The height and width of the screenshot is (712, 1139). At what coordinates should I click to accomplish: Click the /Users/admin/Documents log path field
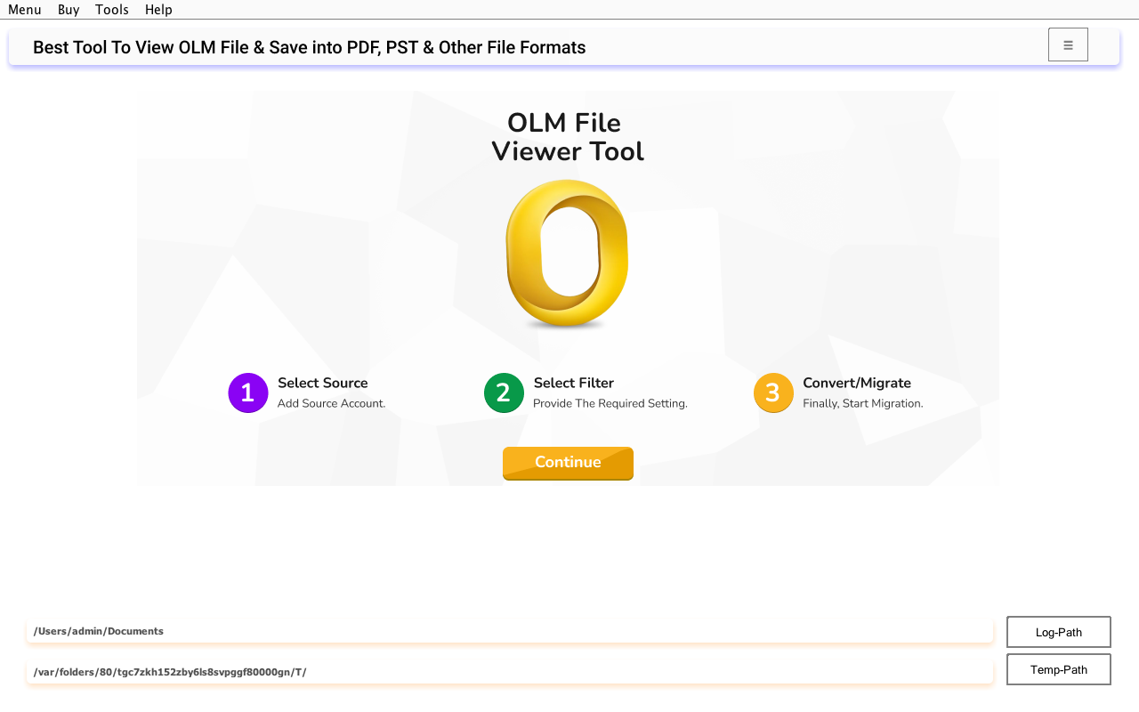point(510,631)
